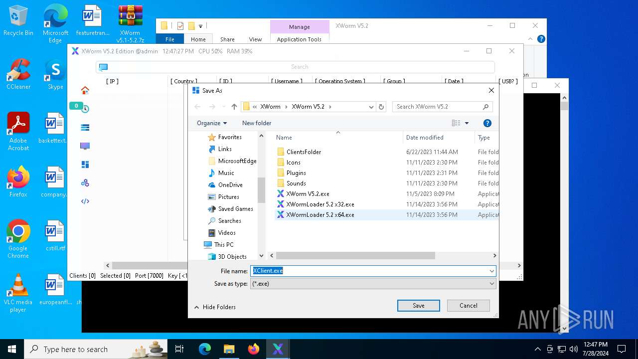The image size is (638, 359).
Task: Select XWormLoader 5.2 x64.exe file
Action: pyautogui.click(x=320, y=215)
